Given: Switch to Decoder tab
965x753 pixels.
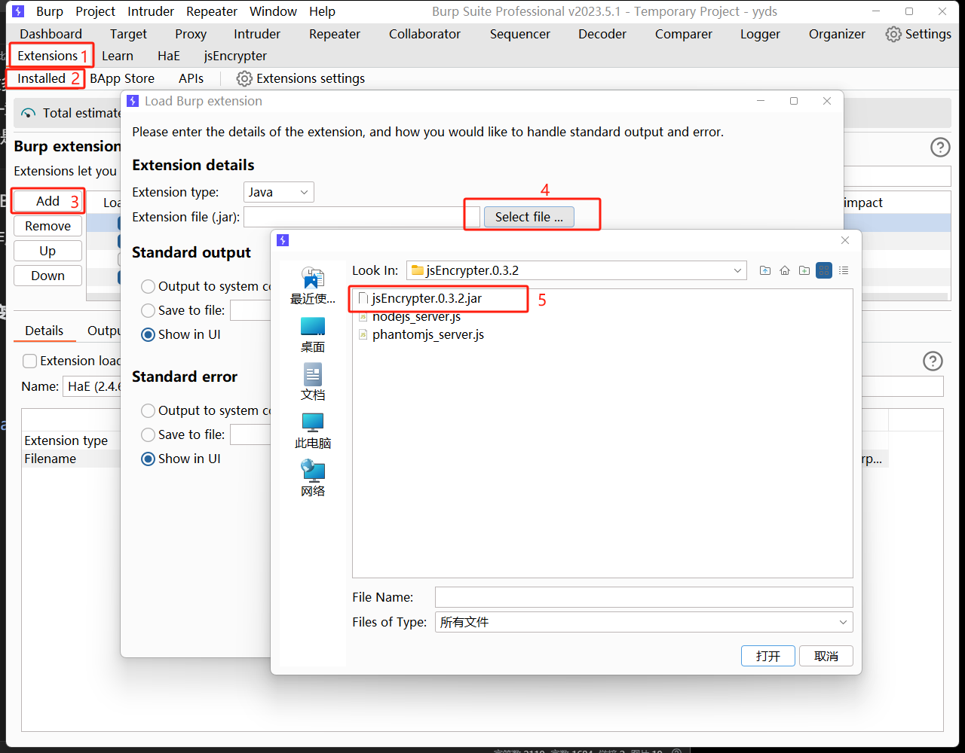Looking at the screenshot, I should (x=602, y=34).
